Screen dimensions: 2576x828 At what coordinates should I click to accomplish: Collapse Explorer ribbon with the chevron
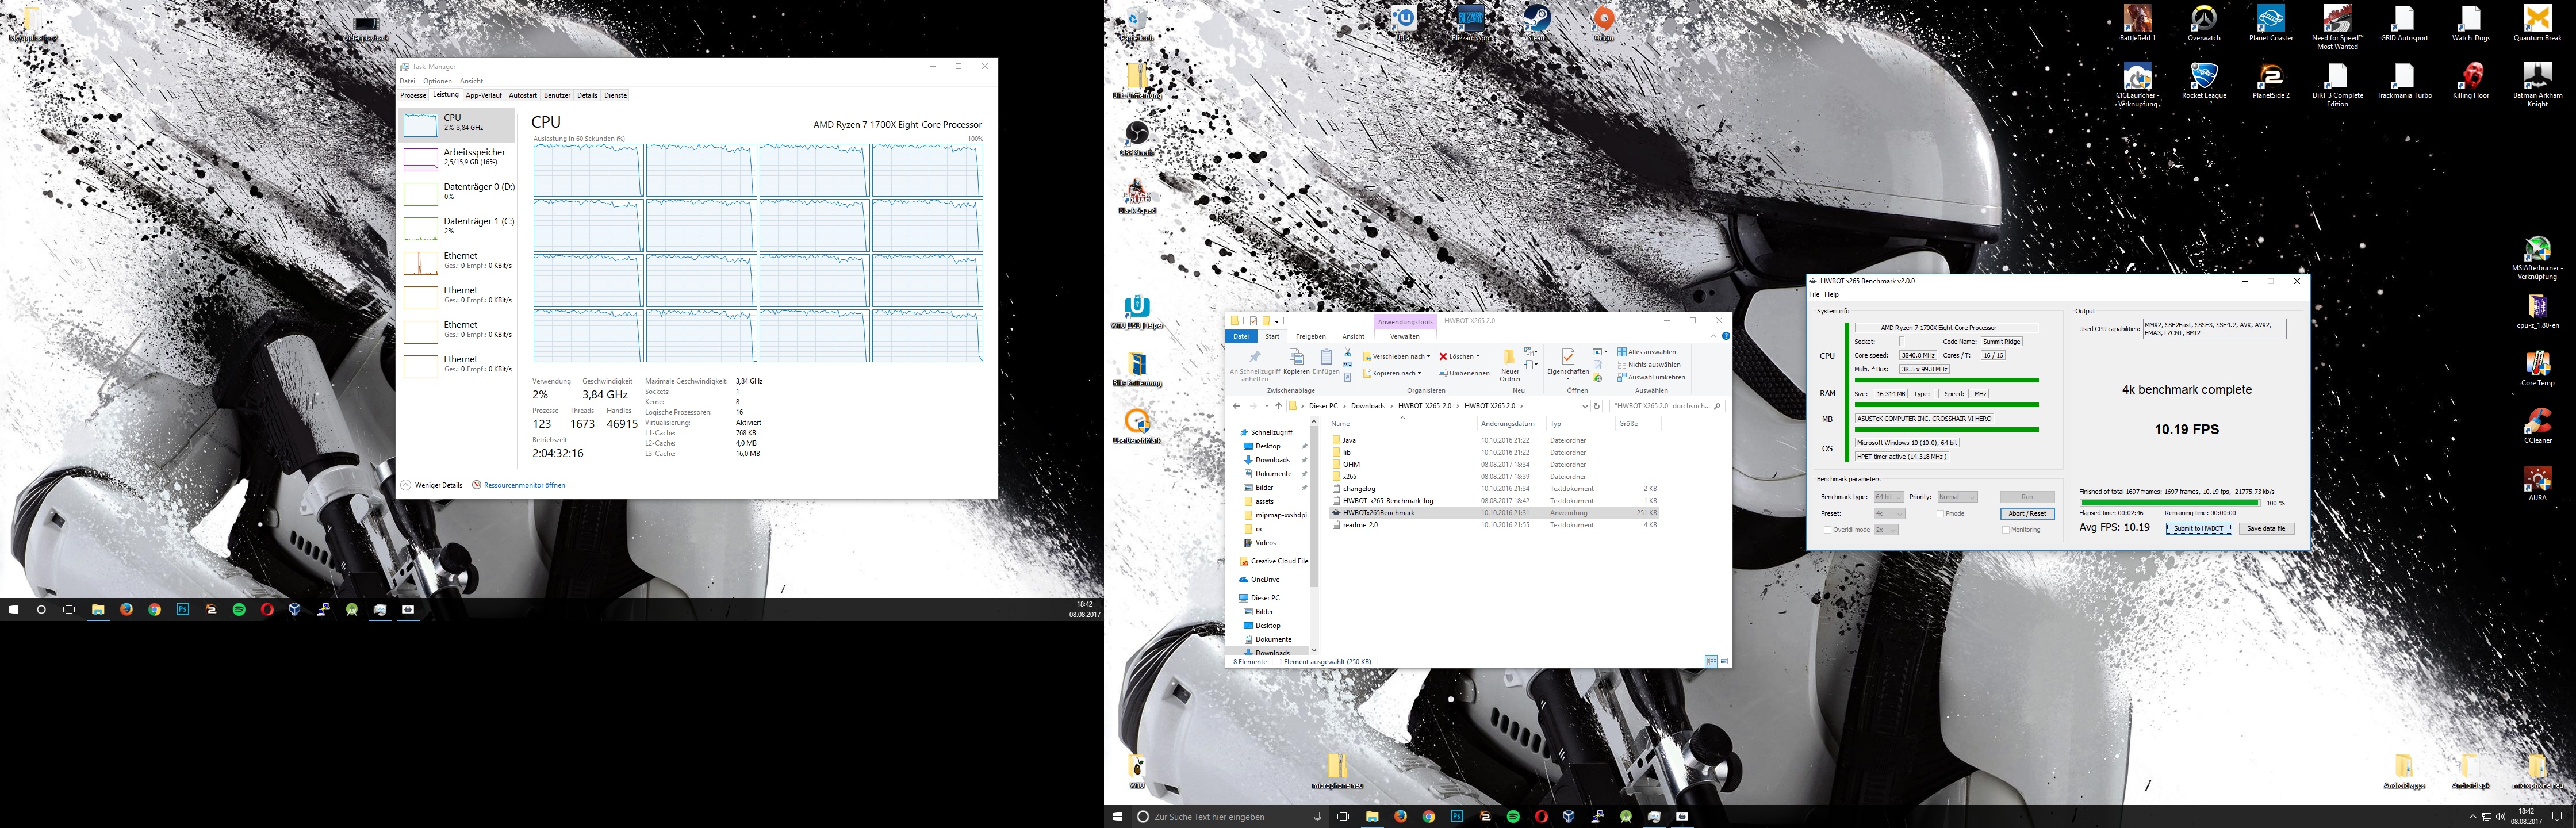(x=1713, y=336)
